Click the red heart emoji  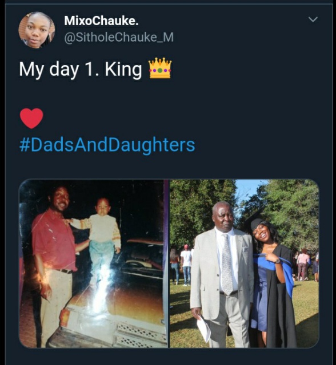tap(31, 118)
